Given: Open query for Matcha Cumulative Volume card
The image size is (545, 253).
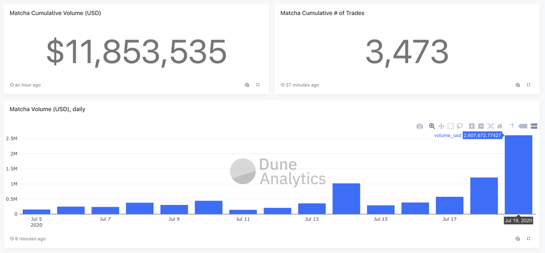Looking at the screenshot, I should pos(247,85).
